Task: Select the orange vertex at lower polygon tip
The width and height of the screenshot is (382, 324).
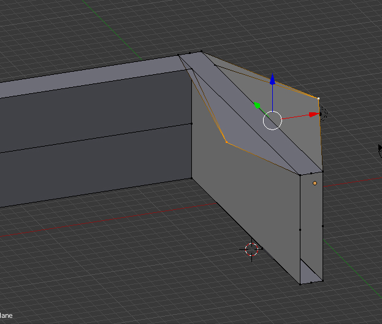Action: tap(226, 142)
